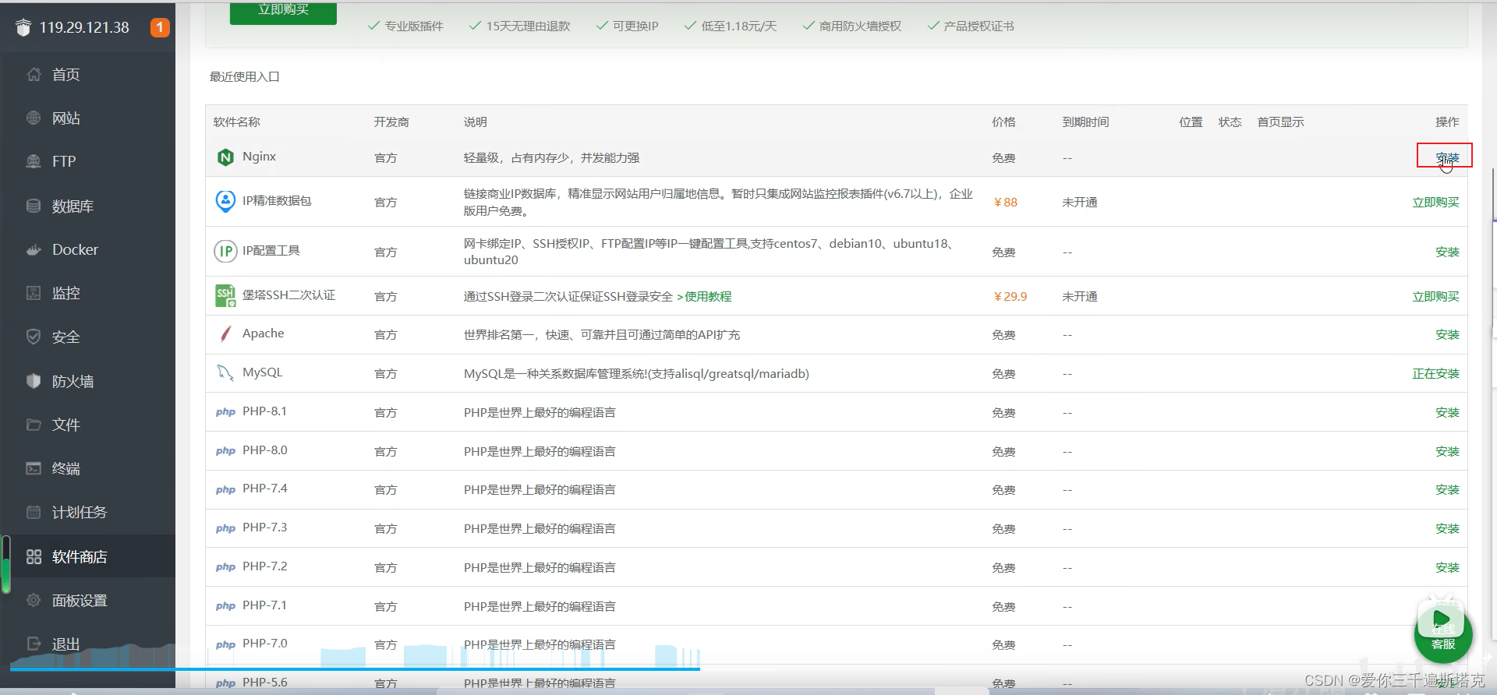Open the 首页 home icon in sidebar

coord(34,74)
